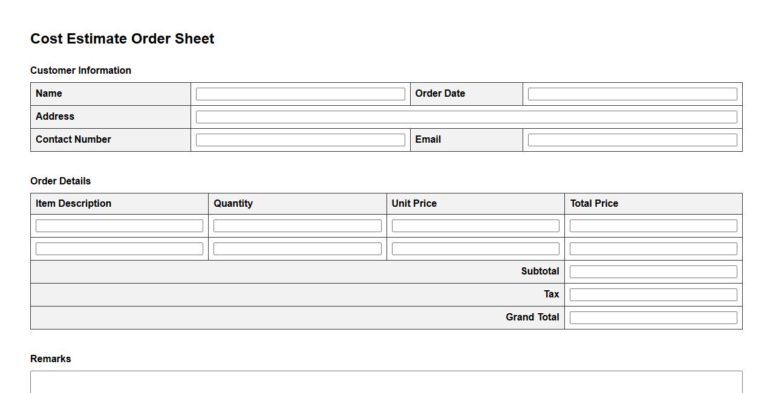Viewport: 773px width, 393px height.
Task: Click first row Unit Price field
Action: coord(475,226)
